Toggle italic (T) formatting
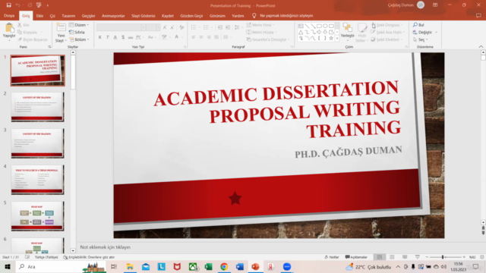 tap(108, 37)
